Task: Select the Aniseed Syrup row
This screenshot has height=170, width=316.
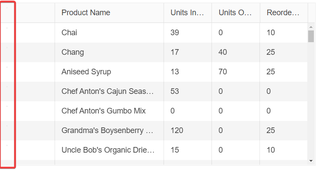Action: (x=154, y=72)
